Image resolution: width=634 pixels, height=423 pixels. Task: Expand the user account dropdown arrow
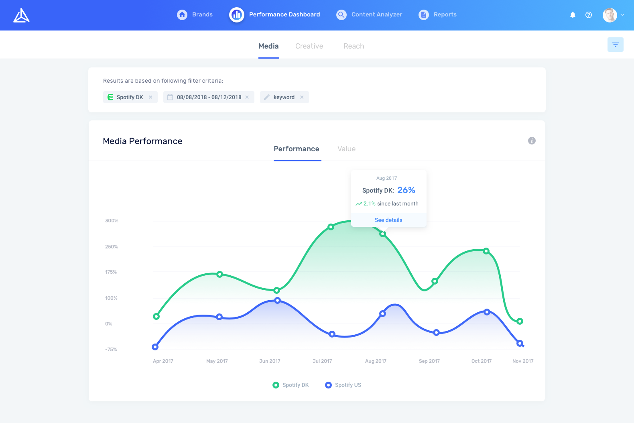(x=623, y=15)
